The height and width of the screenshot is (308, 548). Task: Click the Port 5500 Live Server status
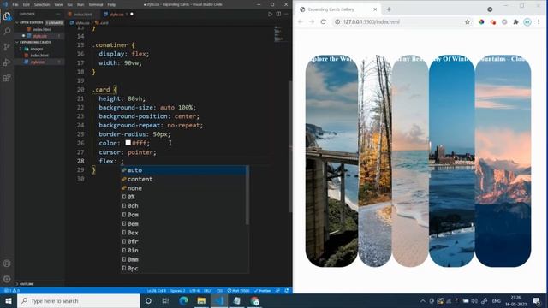click(238, 291)
